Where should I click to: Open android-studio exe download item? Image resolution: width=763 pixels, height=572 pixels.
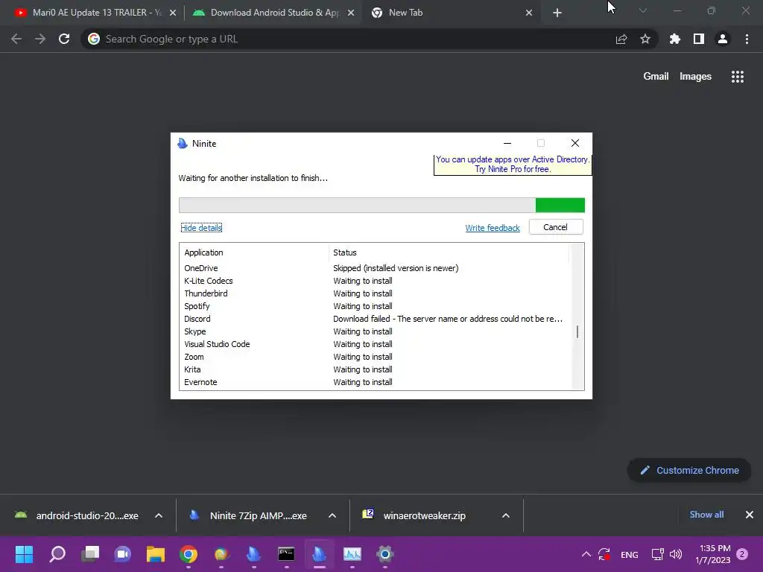click(x=77, y=515)
